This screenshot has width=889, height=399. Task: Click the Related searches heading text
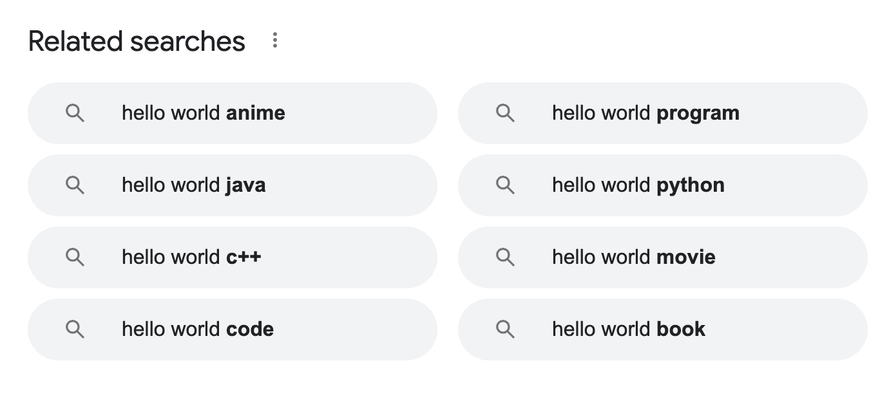(x=137, y=41)
